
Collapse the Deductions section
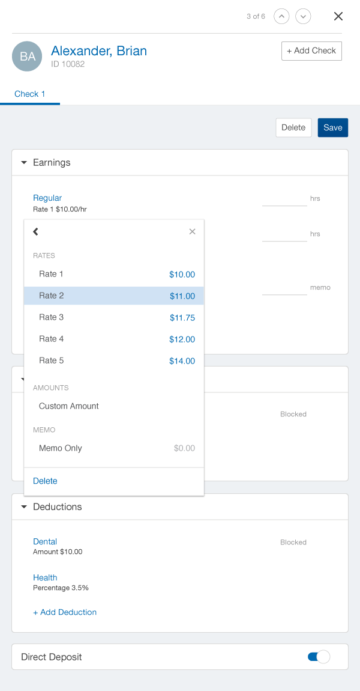pyautogui.click(x=24, y=507)
